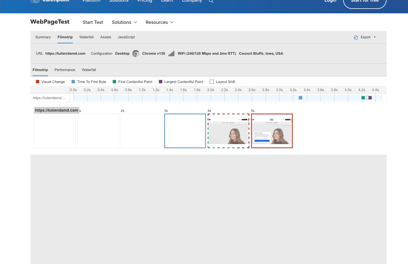This screenshot has height=264, width=408.
Task: Select the 5s filmstrip thumbnail
Action: [x=272, y=131]
